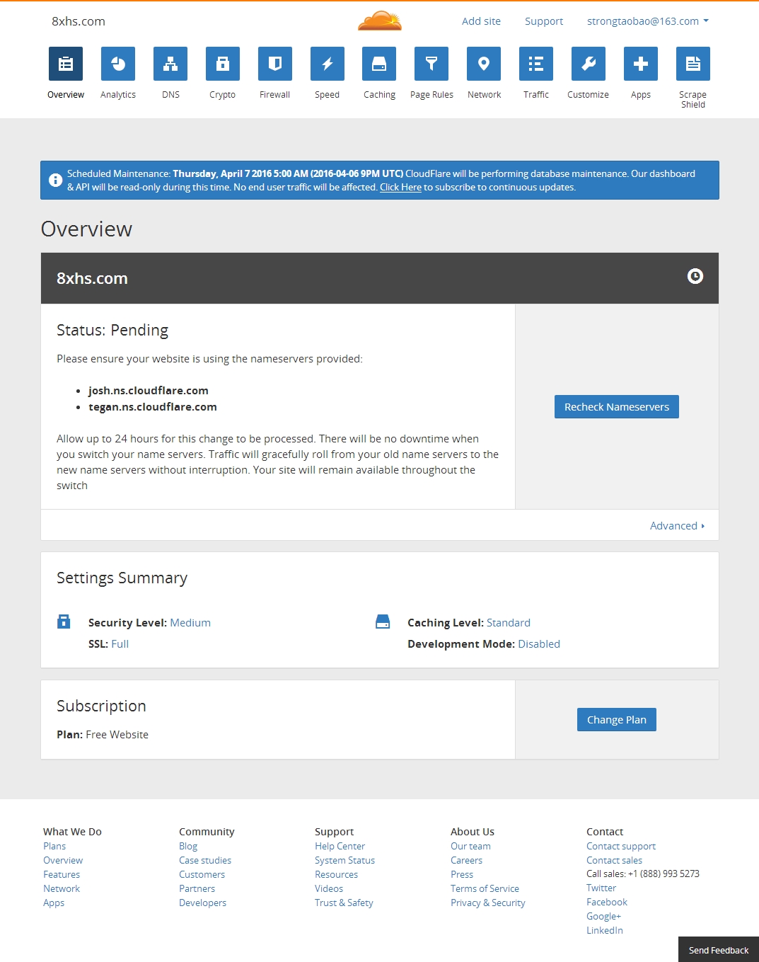Change the SSL Full setting
759x962 pixels.
point(120,644)
